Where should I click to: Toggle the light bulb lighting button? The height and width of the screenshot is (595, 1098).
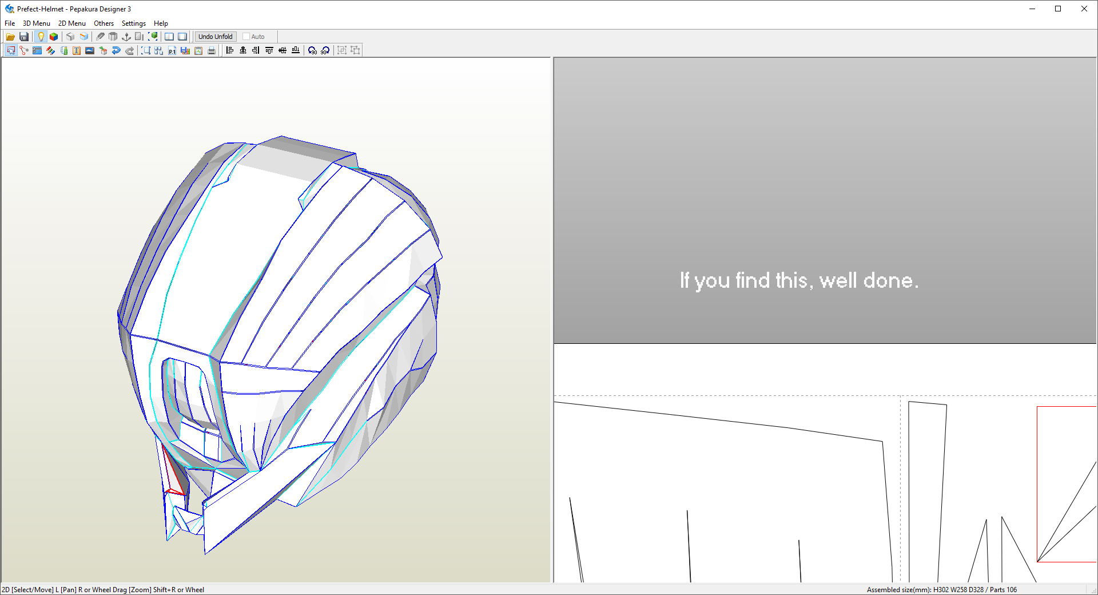click(x=41, y=37)
